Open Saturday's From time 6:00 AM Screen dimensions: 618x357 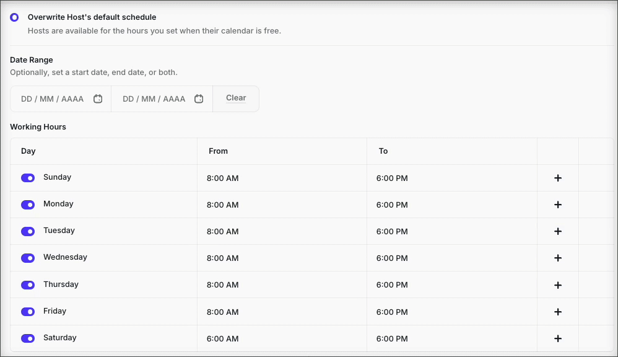[223, 338]
